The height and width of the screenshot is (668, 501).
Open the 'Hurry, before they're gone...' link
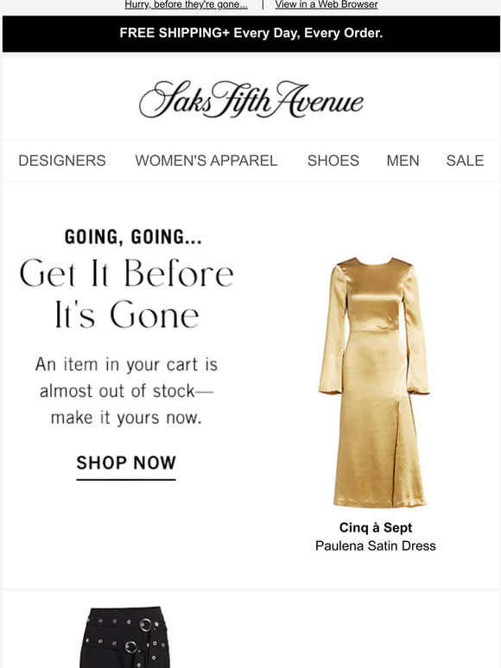tap(186, 4)
